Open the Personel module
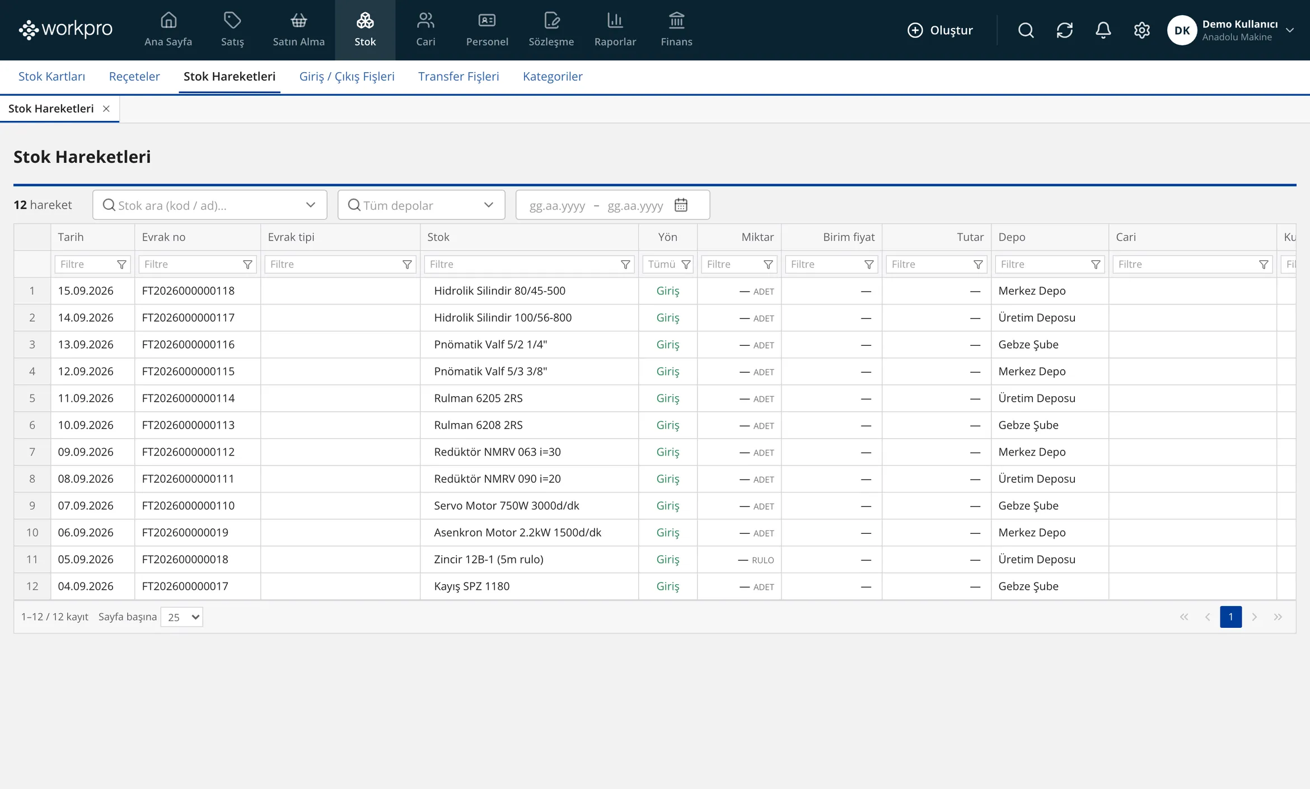This screenshot has height=789, width=1310. pyautogui.click(x=487, y=30)
